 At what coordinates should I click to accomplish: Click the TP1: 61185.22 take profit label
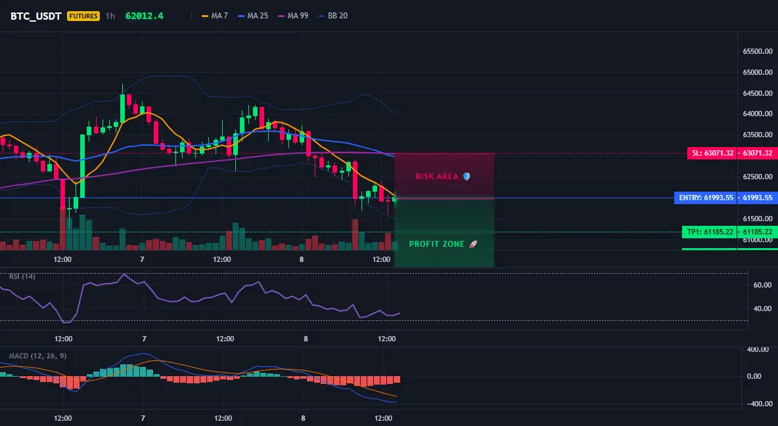710,232
